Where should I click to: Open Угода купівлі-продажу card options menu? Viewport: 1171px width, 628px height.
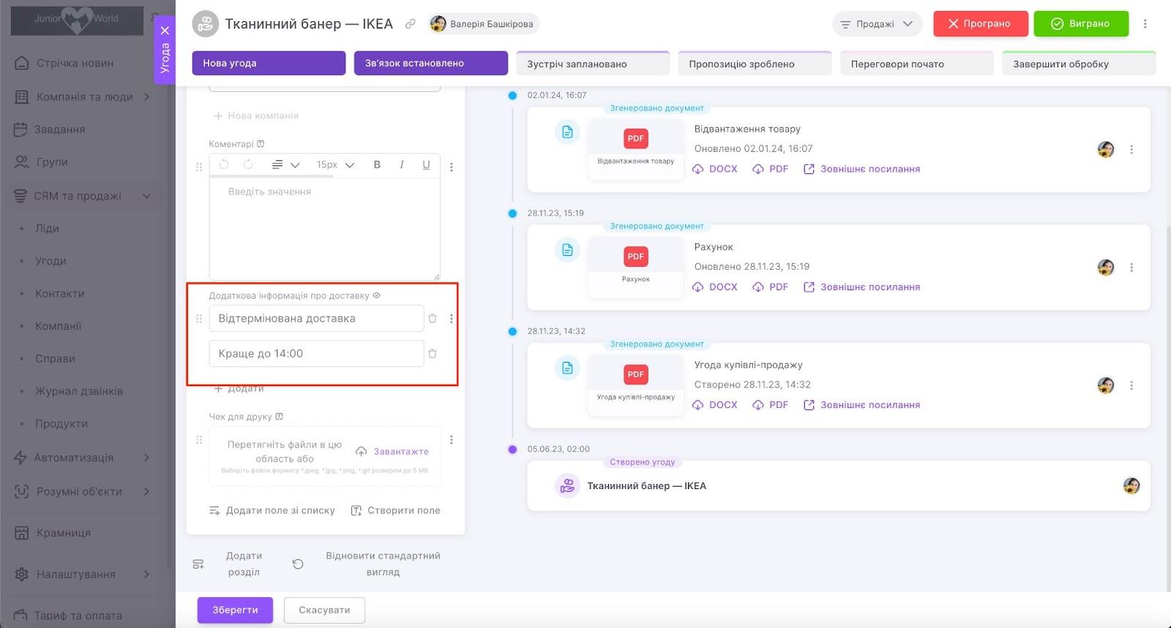pyautogui.click(x=1131, y=385)
